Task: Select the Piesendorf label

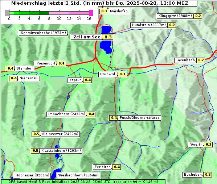Action: click(x=46, y=63)
